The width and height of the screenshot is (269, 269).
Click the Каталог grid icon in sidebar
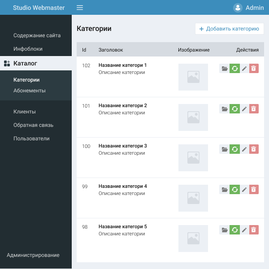[x=7, y=63]
